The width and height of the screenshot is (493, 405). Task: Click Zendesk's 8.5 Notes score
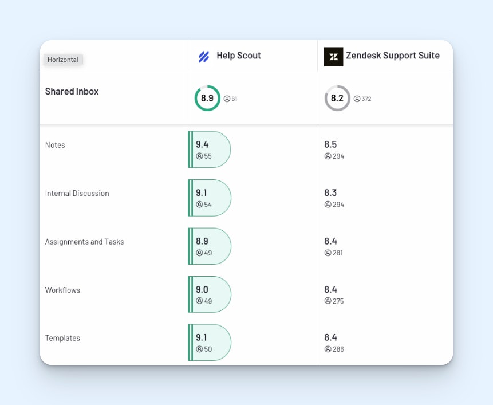point(330,144)
